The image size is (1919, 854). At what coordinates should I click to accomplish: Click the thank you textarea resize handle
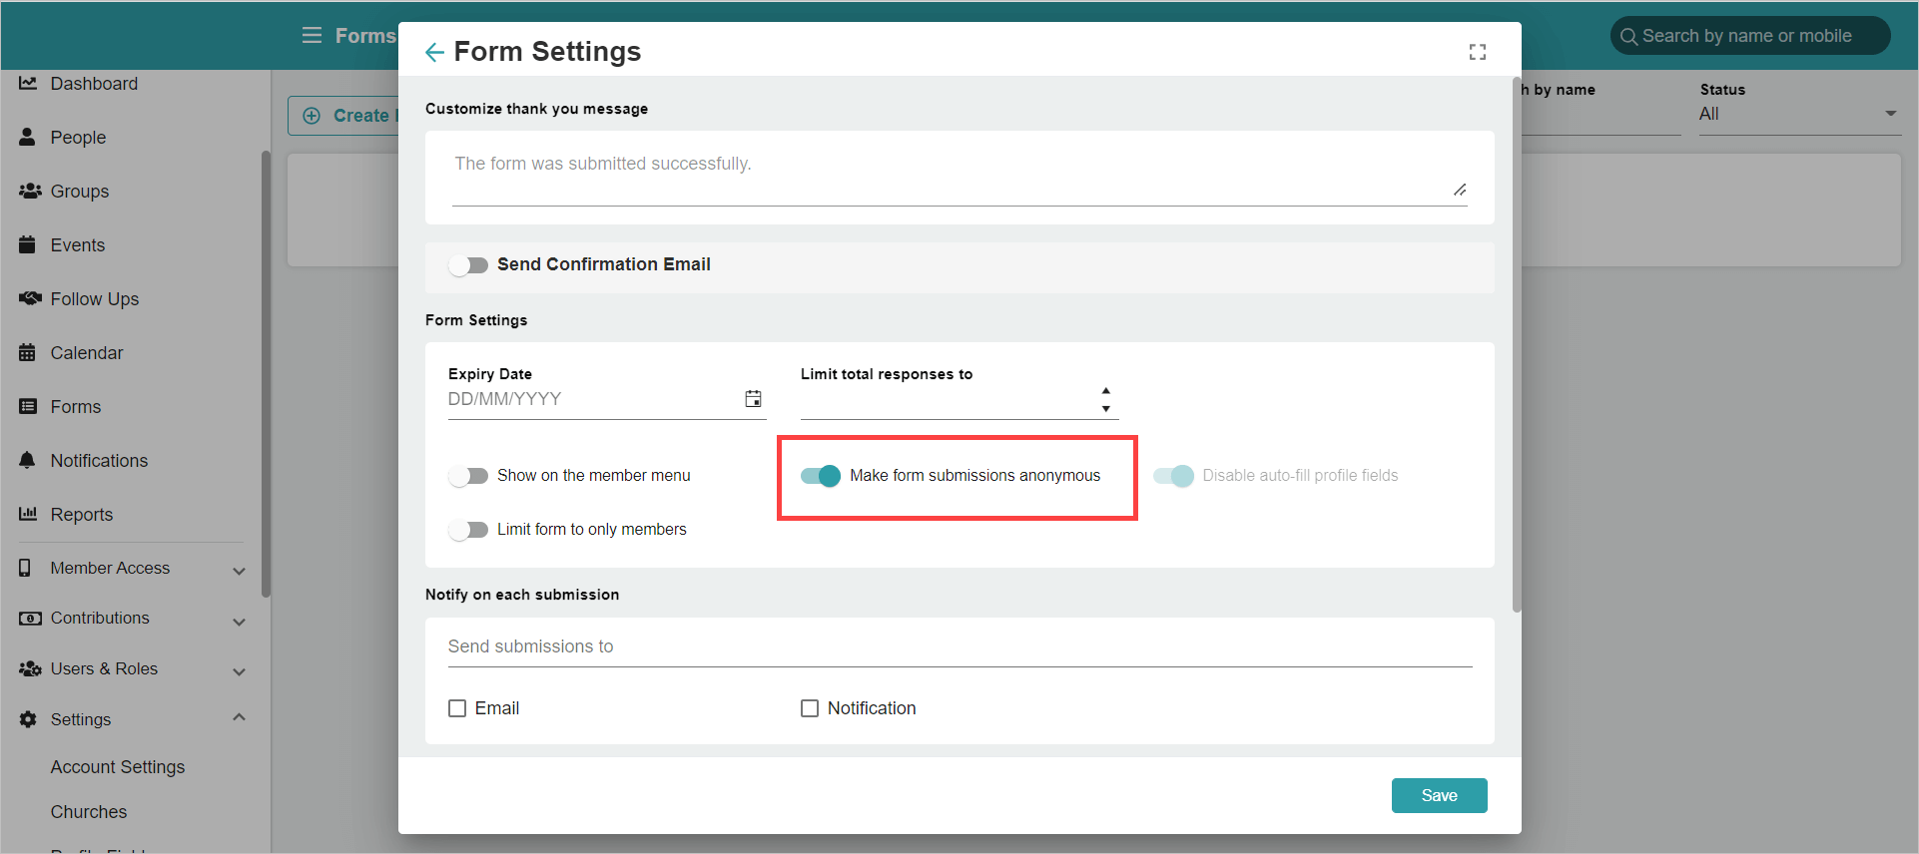(1460, 190)
